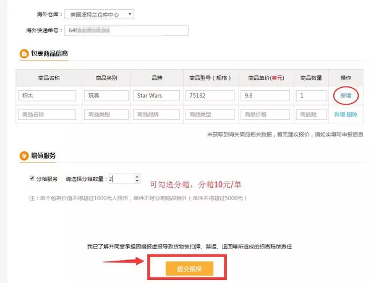Click the 我已了解并同意承担 agreement text
The image size is (371, 283).
tap(189, 247)
